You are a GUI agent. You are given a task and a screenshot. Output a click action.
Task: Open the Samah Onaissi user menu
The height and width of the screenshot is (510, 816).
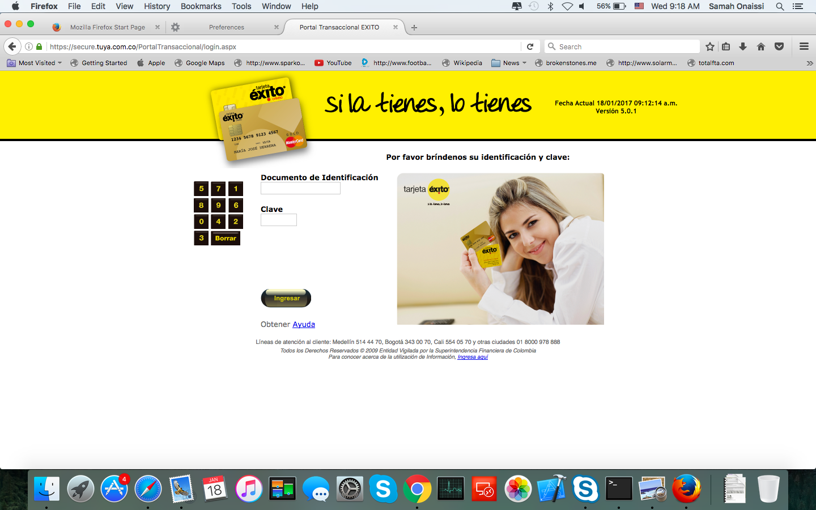[736, 6]
